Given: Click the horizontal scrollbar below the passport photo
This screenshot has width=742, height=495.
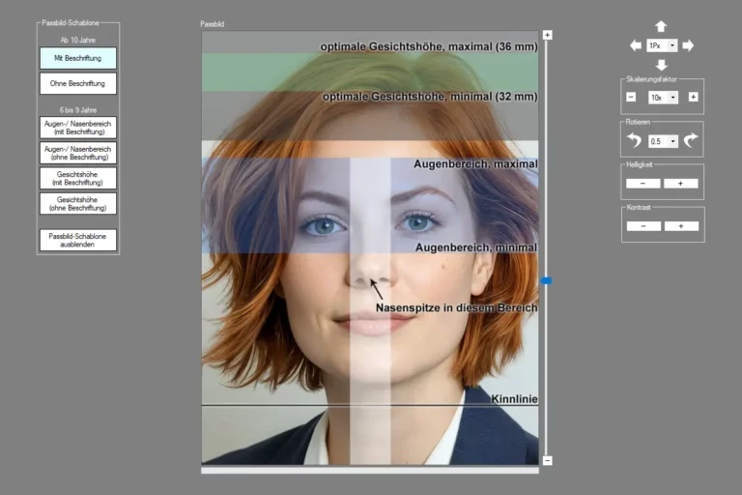Looking at the screenshot, I should [370, 471].
